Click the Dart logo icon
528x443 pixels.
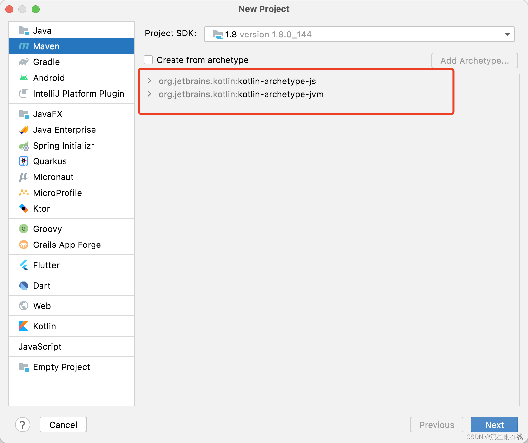24,286
